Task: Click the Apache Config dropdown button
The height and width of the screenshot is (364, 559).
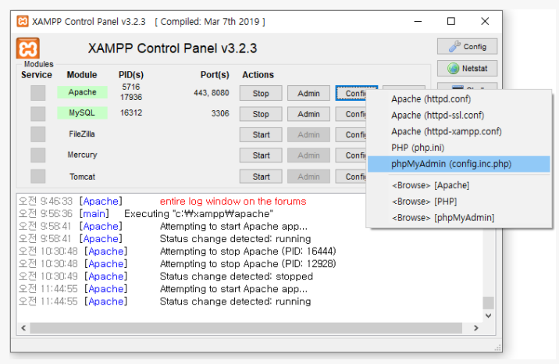Action: (351, 94)
